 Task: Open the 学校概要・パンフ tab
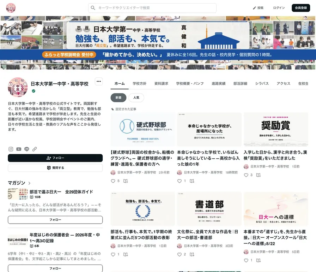(x=190, y=83)
